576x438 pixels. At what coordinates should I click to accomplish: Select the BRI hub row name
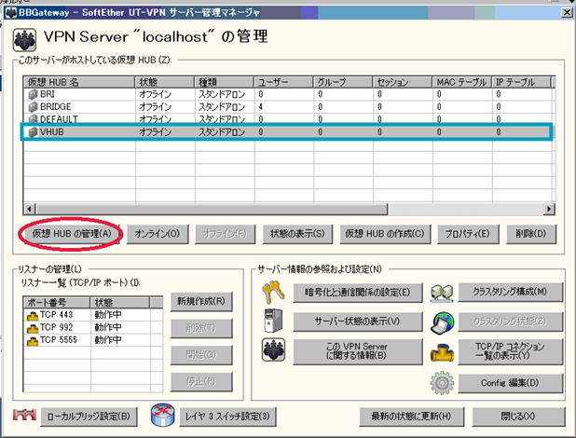(x=48, y=94)
